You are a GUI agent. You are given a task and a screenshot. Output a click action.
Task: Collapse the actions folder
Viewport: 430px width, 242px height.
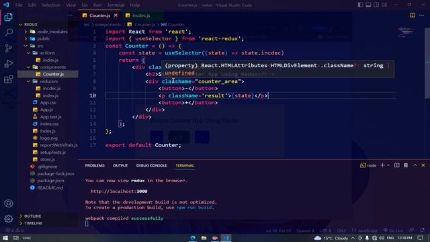[28, 52]
